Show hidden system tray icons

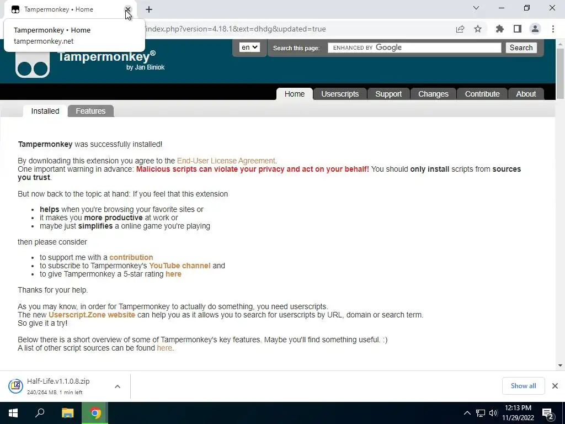[x=467, y=413]
